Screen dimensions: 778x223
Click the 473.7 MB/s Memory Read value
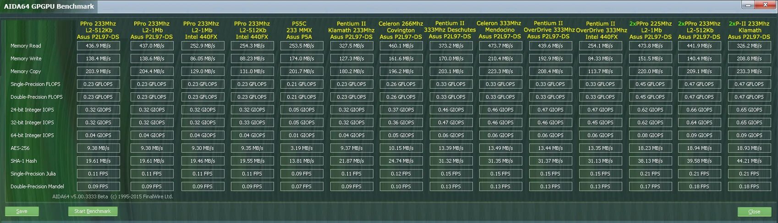pyautogui.click(x=500, y=46)
